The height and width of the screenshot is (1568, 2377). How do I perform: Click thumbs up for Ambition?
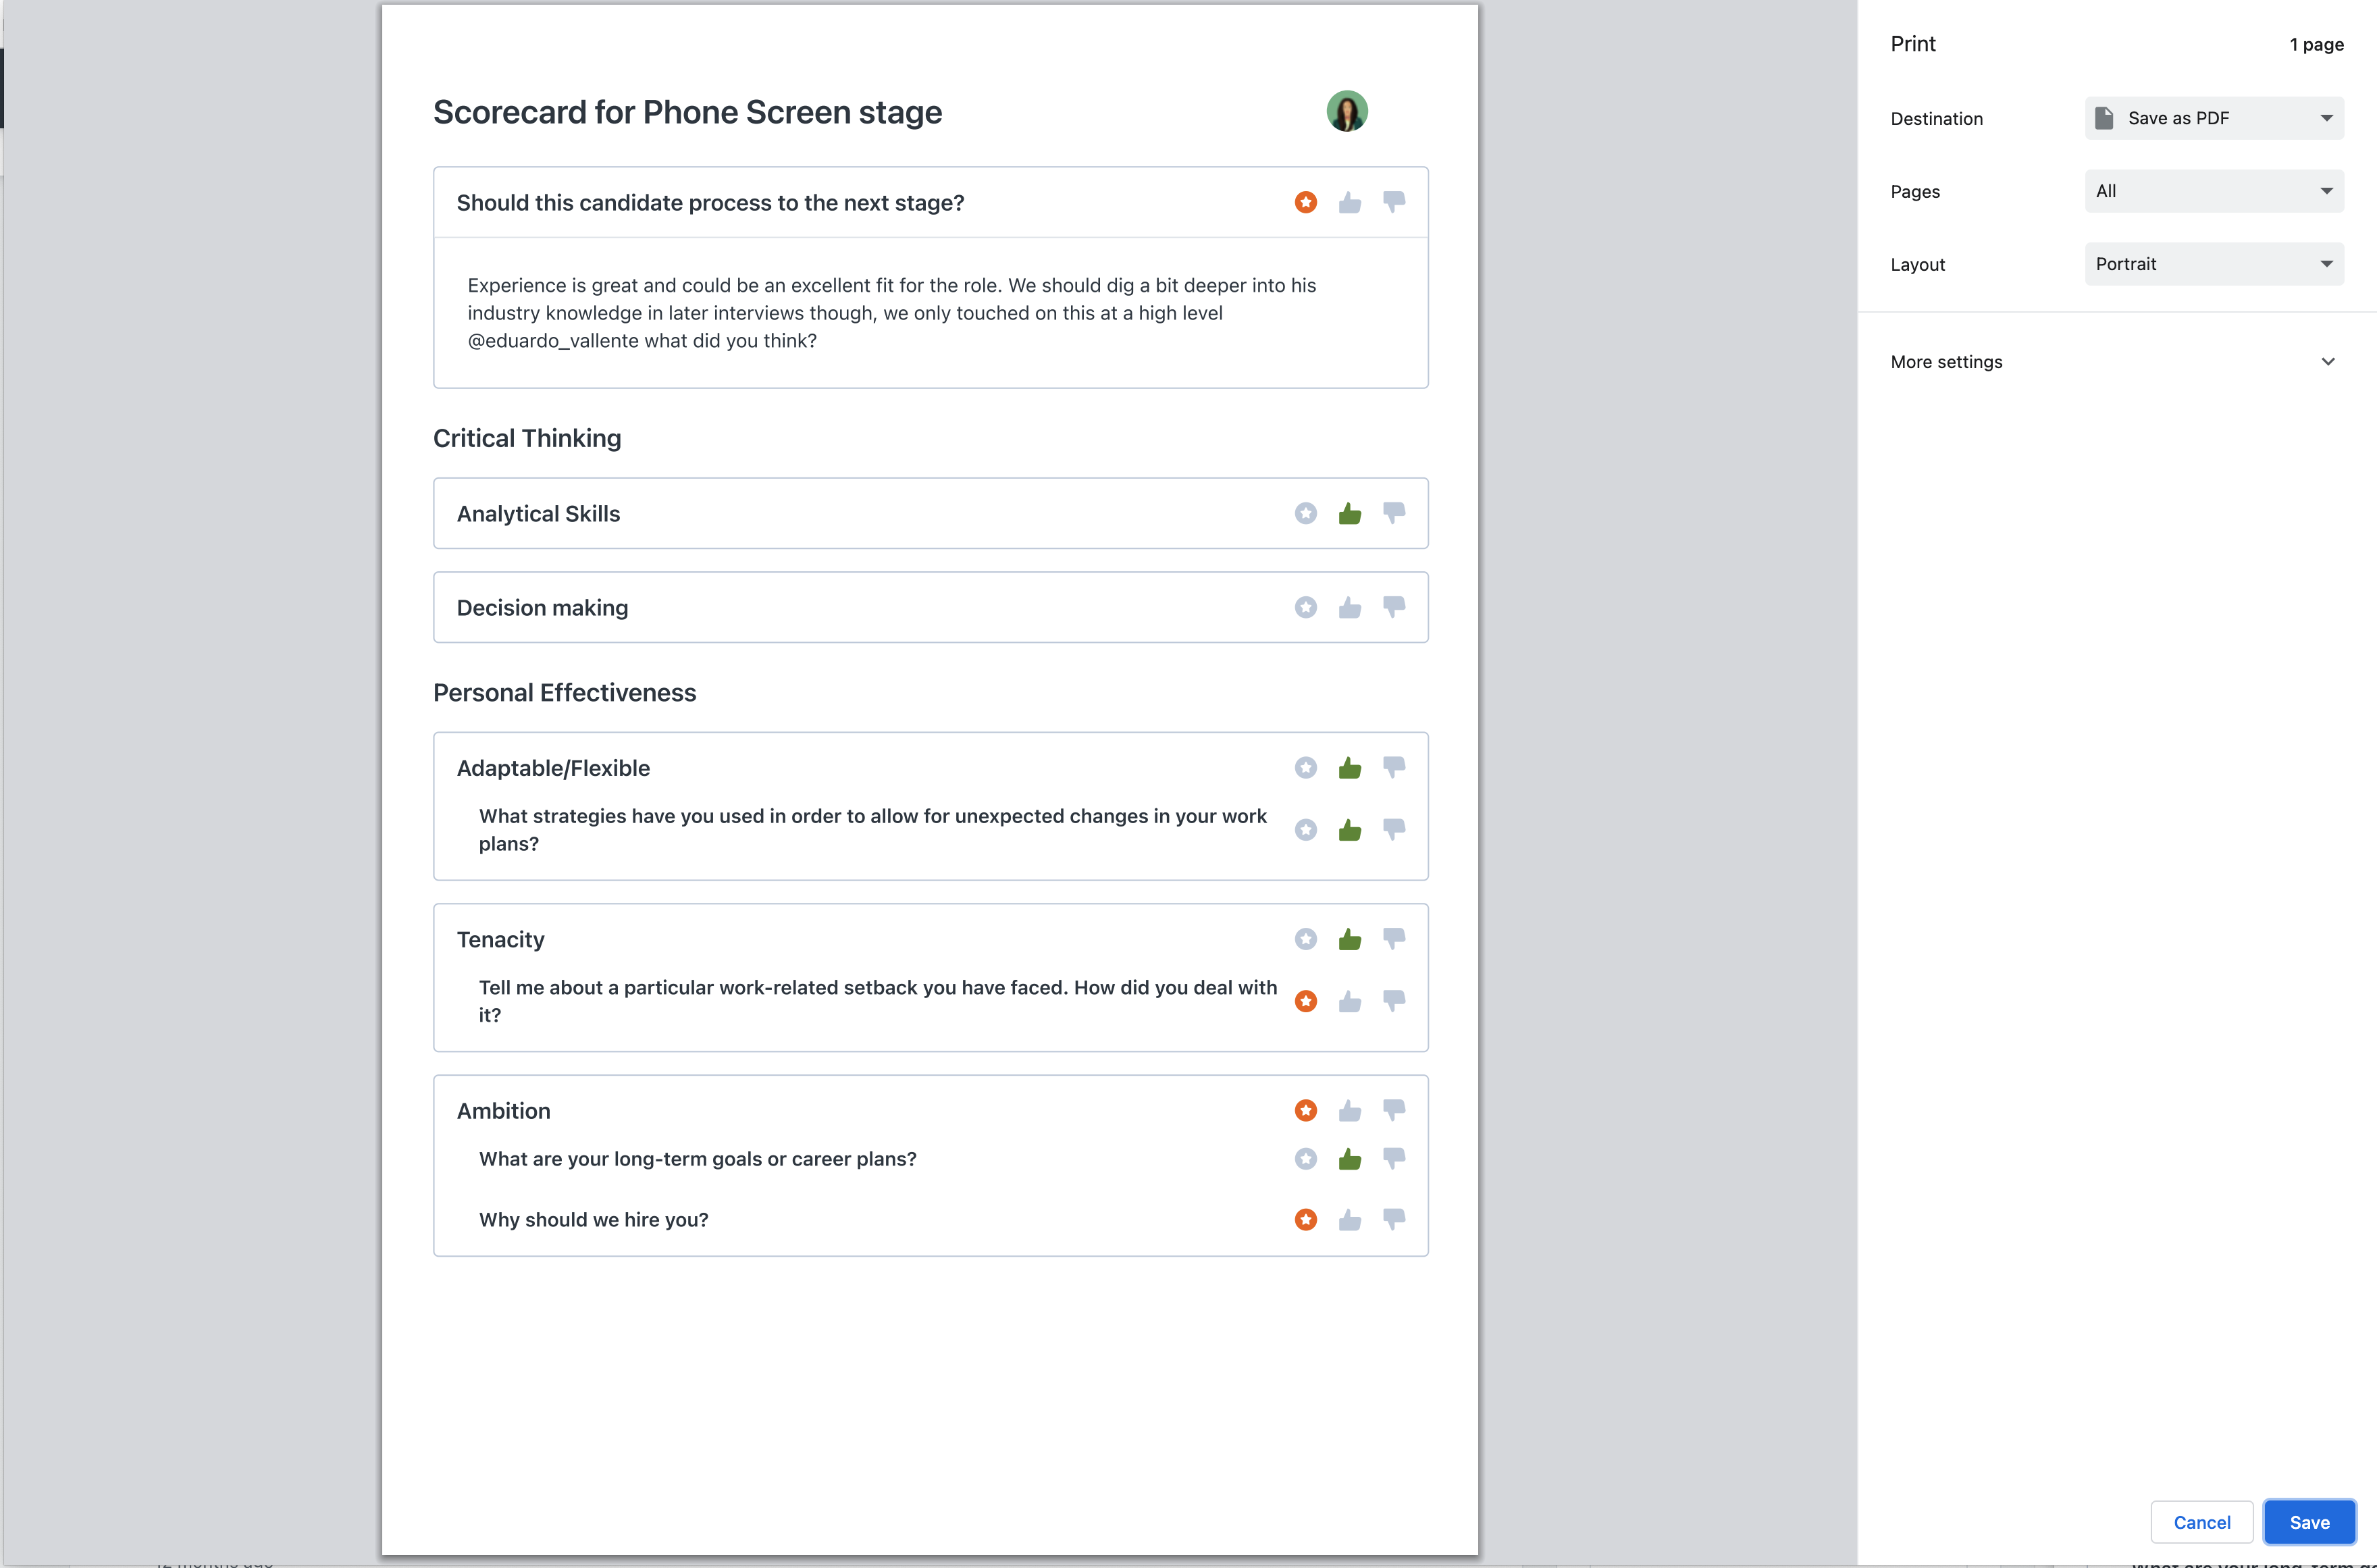coord(1349,1110)
